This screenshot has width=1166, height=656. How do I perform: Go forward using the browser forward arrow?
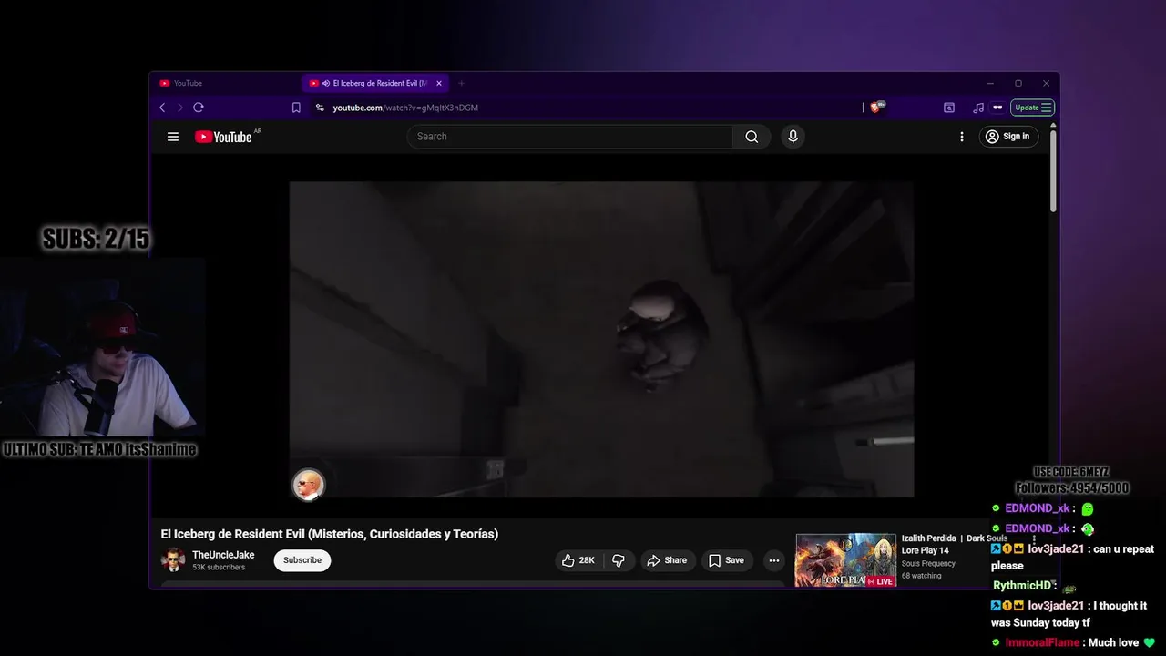click(x=179, y=108)
